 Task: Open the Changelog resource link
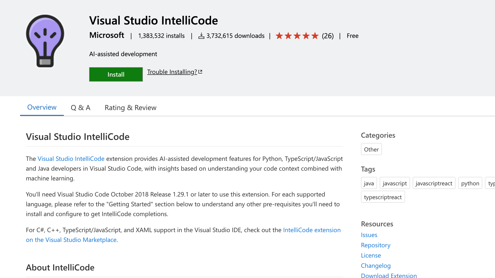376,266
